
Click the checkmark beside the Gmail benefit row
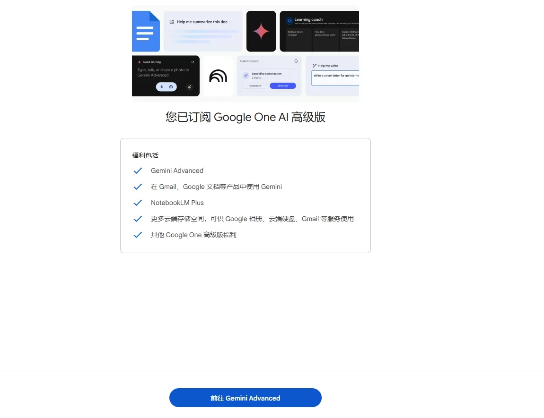pyautogui.click(x=138, y=187)
